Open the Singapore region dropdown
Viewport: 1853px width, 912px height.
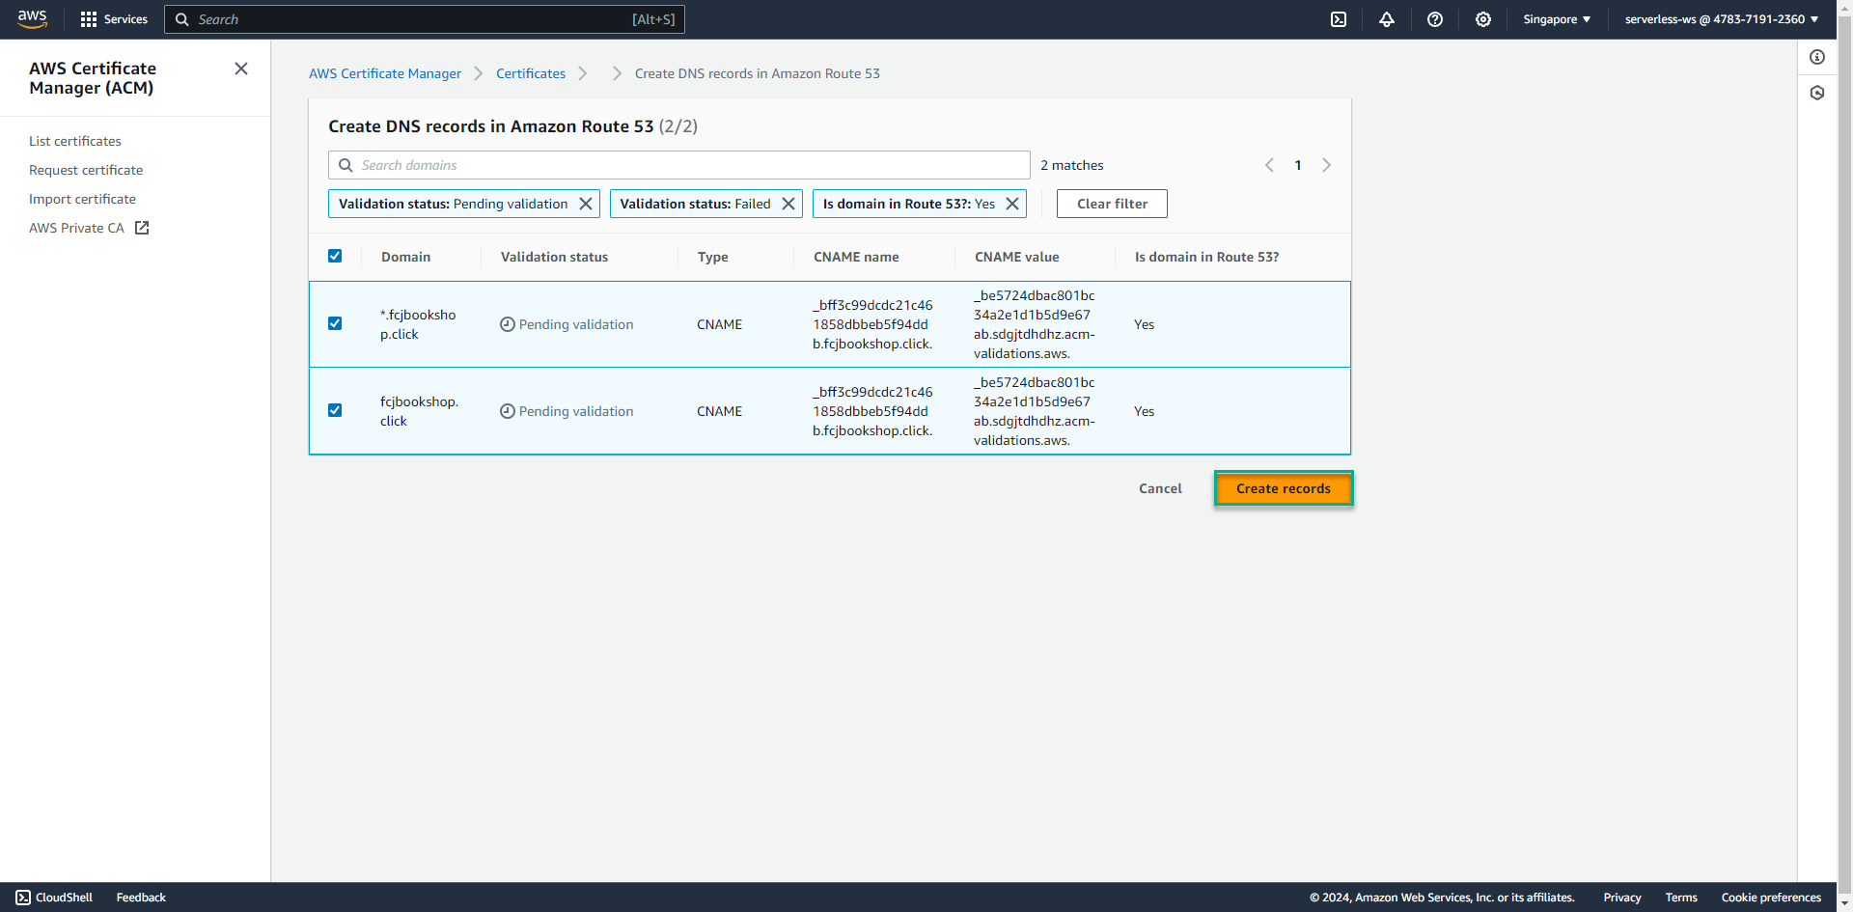coord(1557,19)
